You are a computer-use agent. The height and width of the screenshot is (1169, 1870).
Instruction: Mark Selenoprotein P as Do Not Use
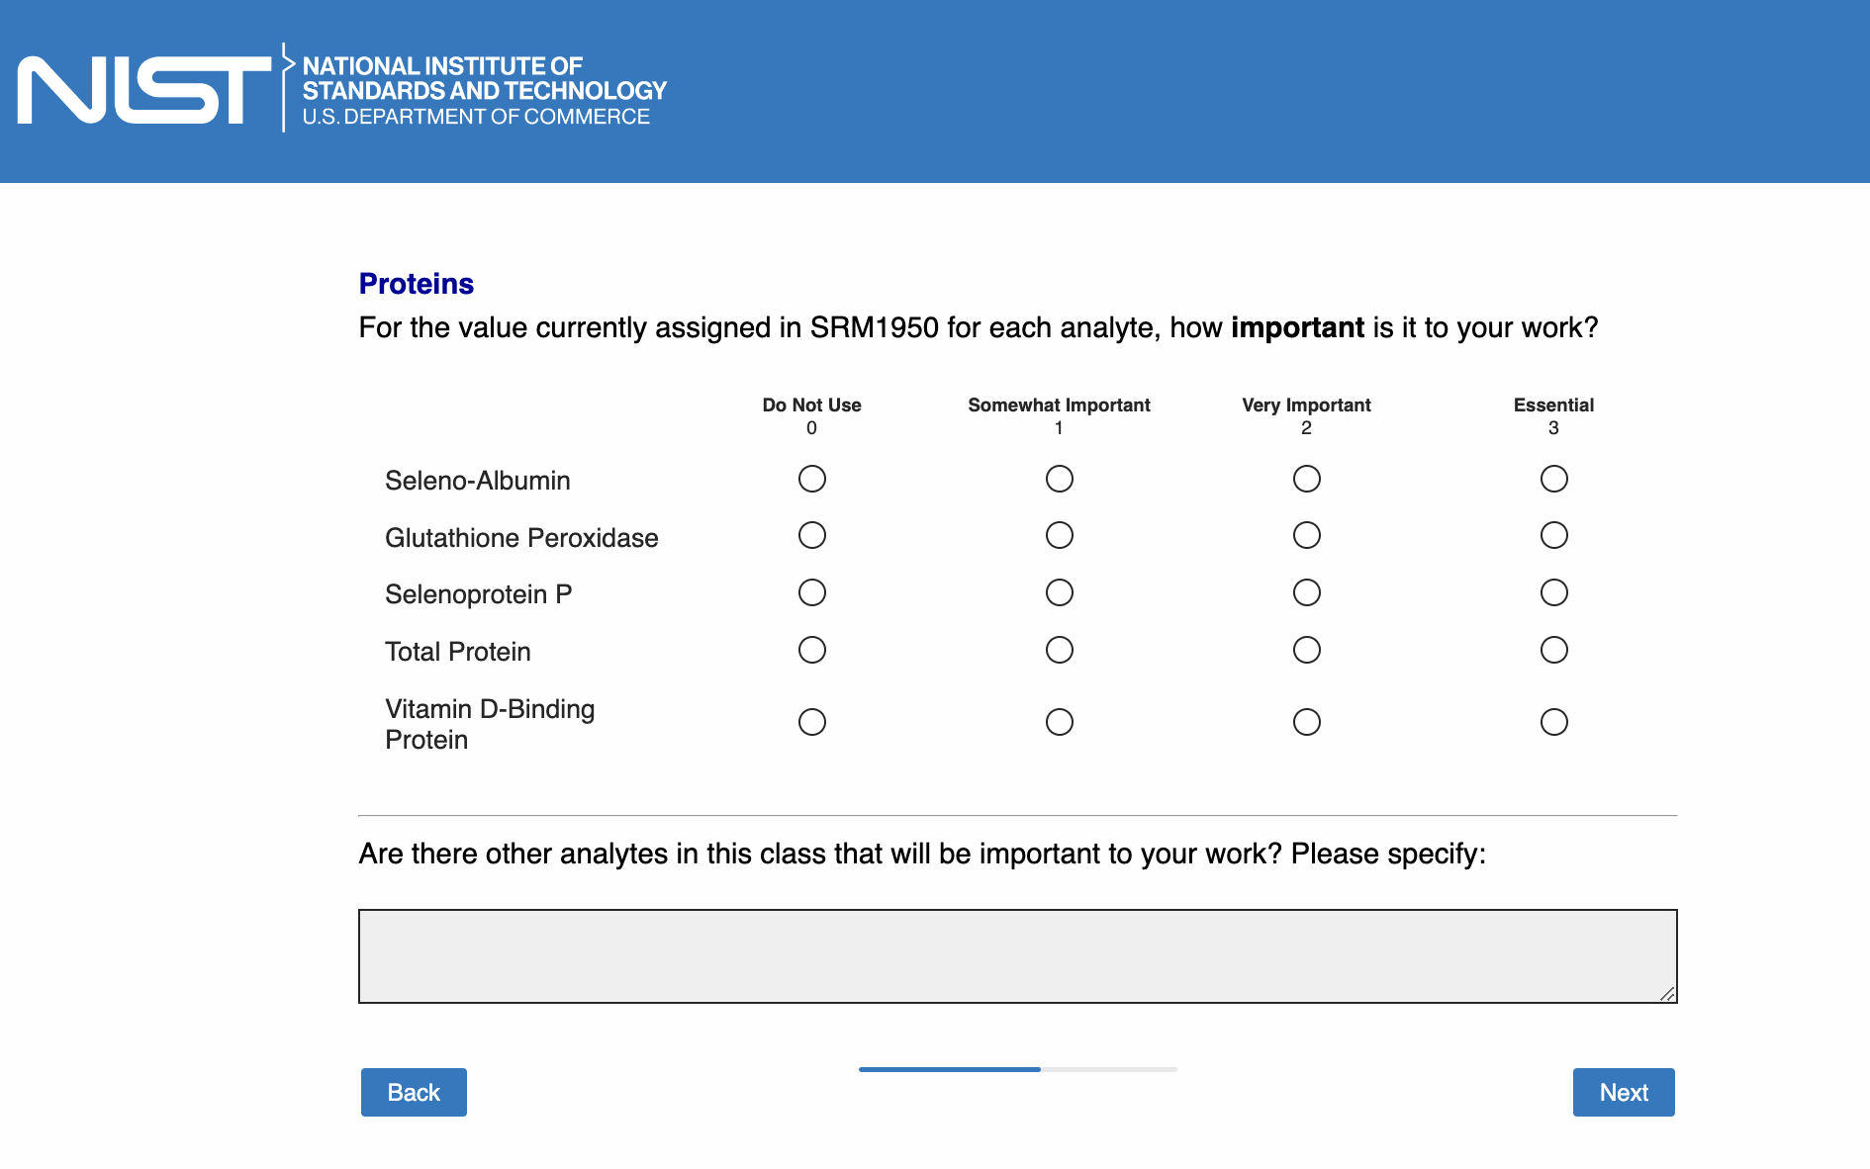point(811,592)
